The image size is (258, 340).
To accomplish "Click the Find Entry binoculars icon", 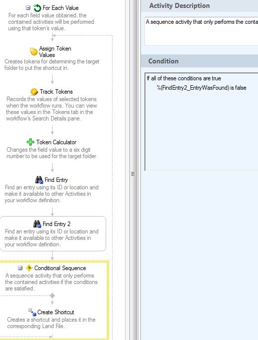I will pyautogui.click(x=39, y=180).
